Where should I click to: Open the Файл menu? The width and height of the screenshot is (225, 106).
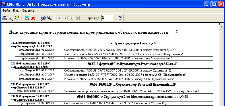tap(6, 10)
